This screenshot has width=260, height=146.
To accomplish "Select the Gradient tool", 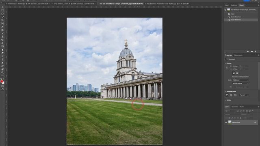I will (x=2, y=47).
